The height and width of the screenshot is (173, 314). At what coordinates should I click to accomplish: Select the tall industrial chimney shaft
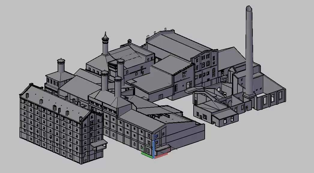point(249,51)
